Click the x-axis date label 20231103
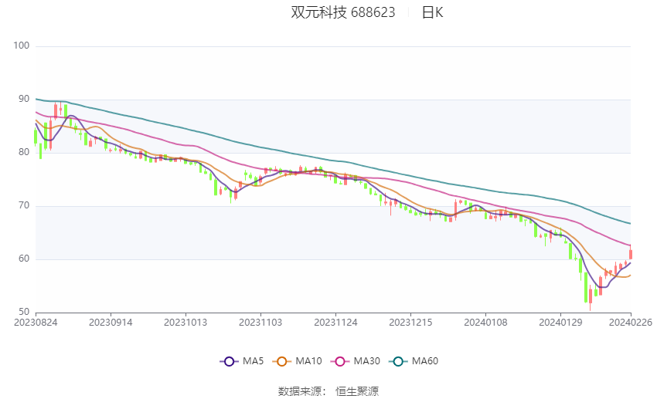The image size is (657, 399). point(260,323)
